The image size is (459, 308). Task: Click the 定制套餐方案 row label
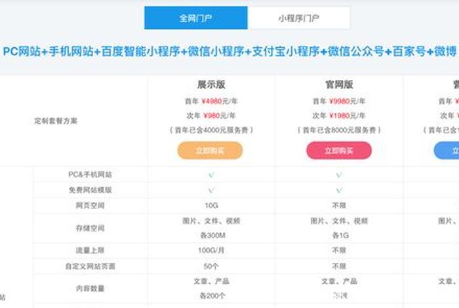coord(56,121)
